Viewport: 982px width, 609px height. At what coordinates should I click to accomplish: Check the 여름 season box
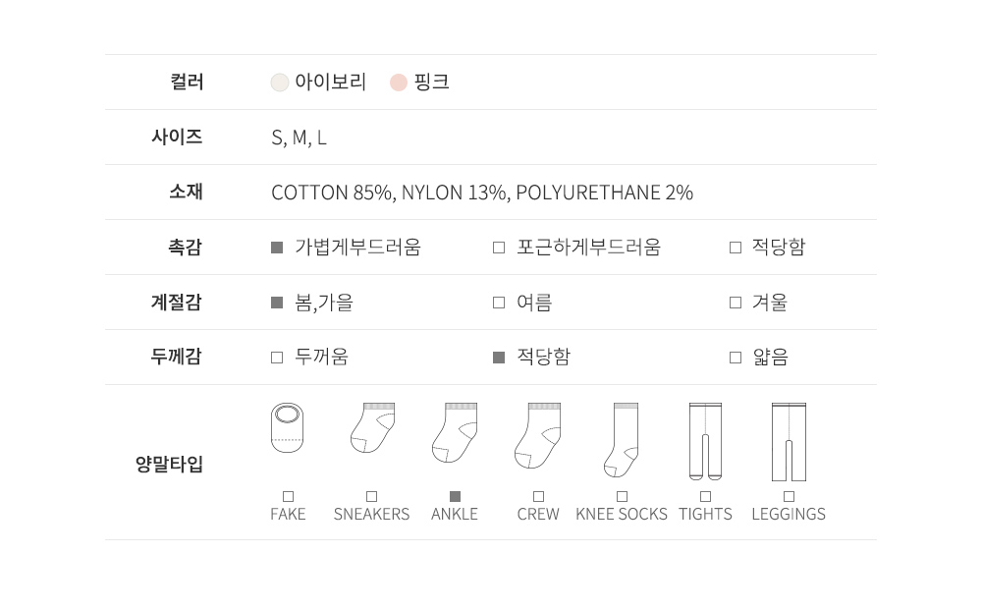499,303
